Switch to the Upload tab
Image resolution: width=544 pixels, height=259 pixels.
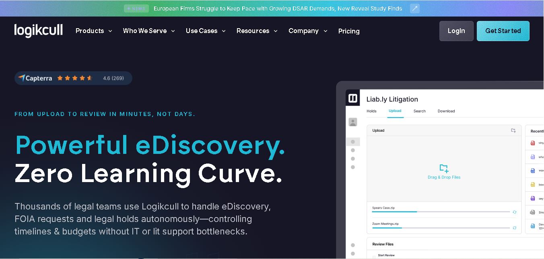click(x=395, y=111)
